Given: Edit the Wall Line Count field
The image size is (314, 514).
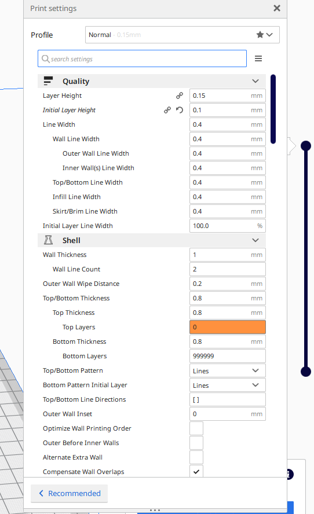Looking at the screenshot, I should (227, 269).
